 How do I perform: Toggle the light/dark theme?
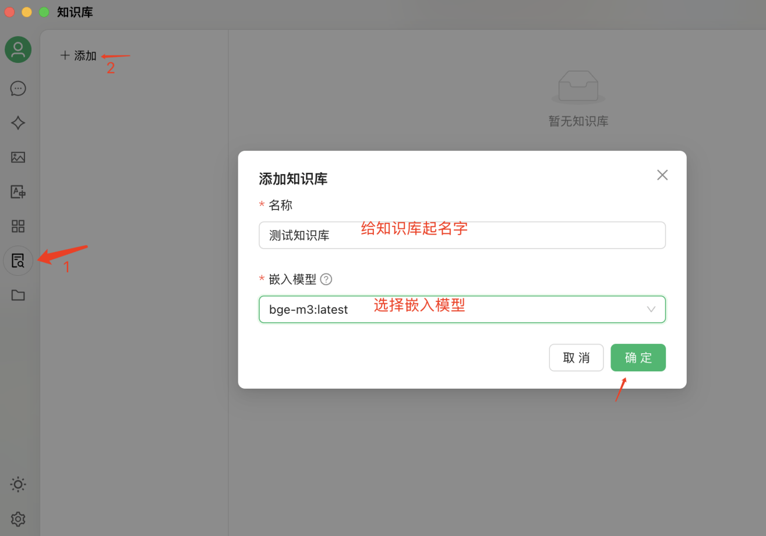pos(17,484)
